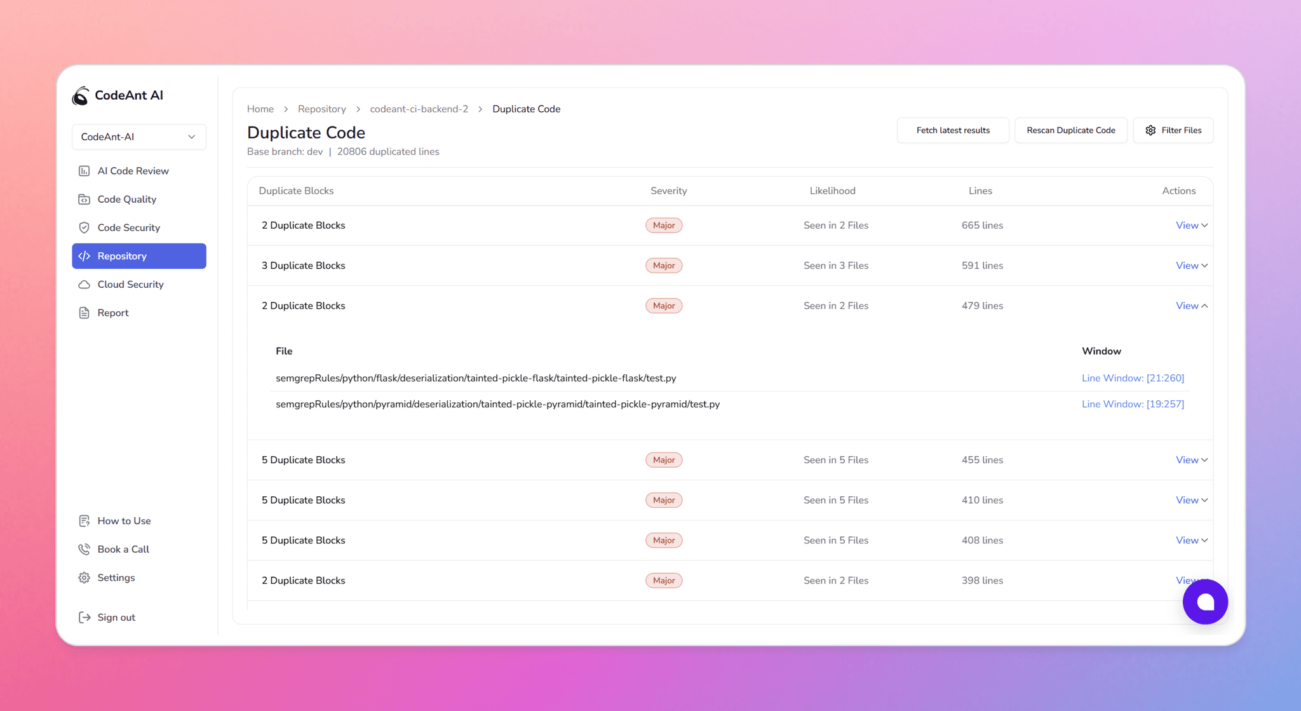Click the Major severity badge on 591 lines row
1301x711 pixels.
click(x=663, y=265)
